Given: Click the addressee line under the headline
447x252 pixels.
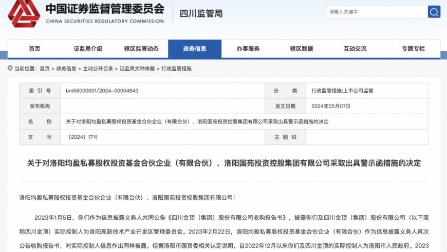Looking at the screenshot, I should (x=127, y=198).
